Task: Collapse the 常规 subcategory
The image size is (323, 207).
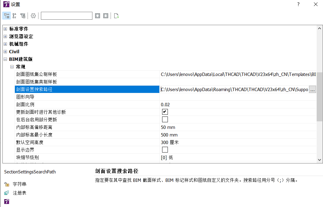Action: tap(12, 67)
